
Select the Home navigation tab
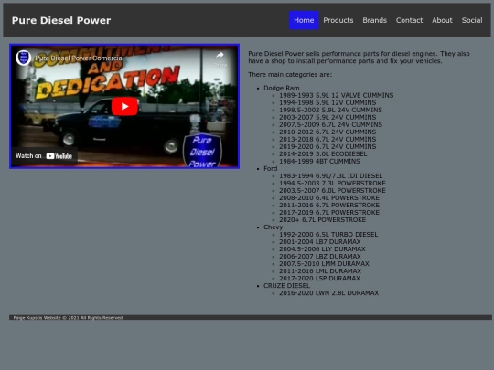(x=304, y=20)
